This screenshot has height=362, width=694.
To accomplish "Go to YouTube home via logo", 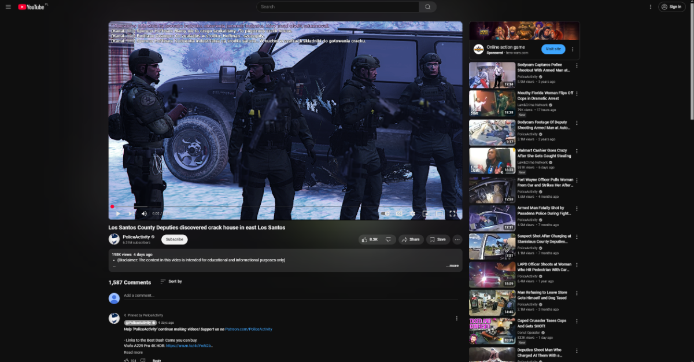I will point(31,7).
